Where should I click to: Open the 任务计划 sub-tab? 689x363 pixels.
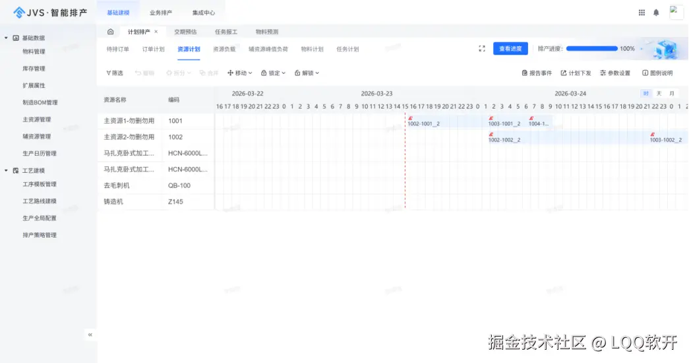pyautogui.click(x=347, y=49)
